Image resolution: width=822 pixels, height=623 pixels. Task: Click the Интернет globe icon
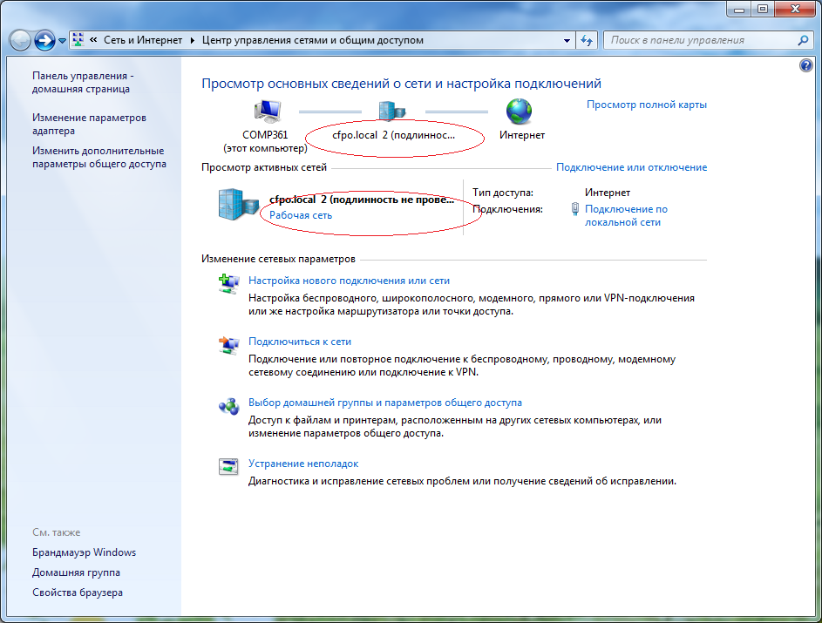pos(519,111)
